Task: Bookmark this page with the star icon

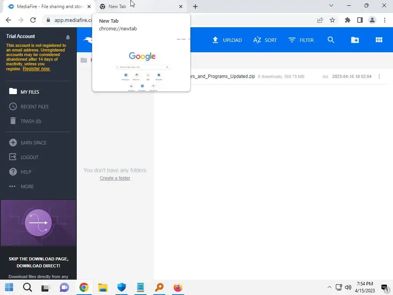Action: pyautogui.click(x=332, y=20)
